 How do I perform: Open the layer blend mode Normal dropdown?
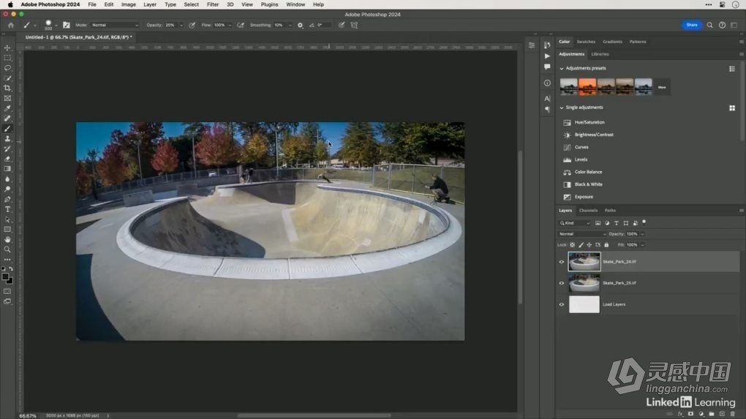click(582, 234)
